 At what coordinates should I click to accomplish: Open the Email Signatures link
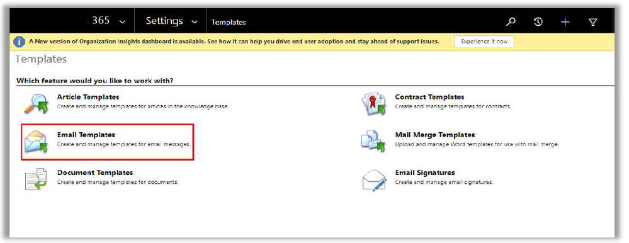coord(425,172)
